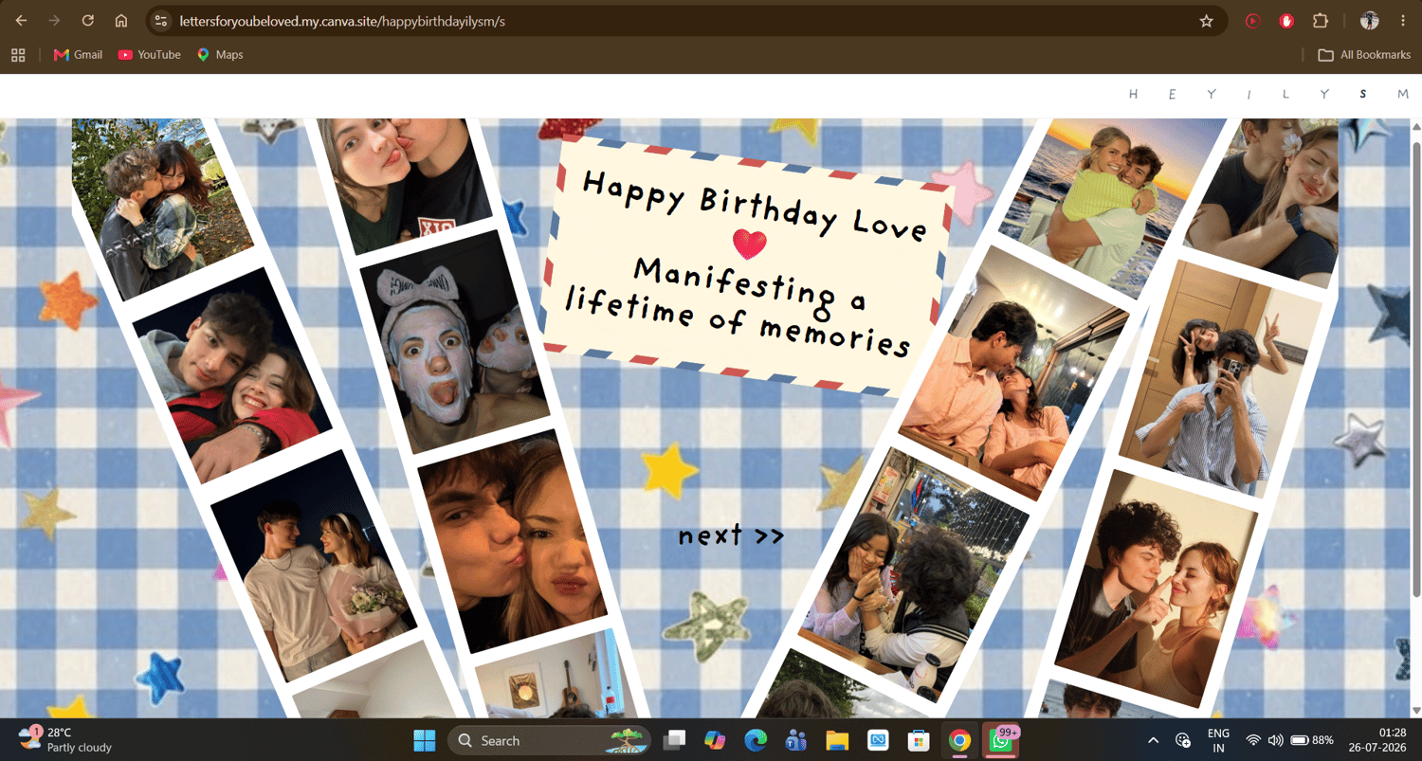
Task: Open the YouTube bookmark
Action: click(149, 55)
